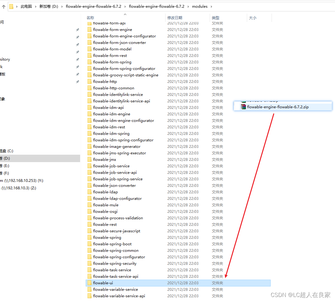The width and height of the screenshot is (335, 301).
Task: Click the archive icon of flowable-engine-flowable-6.7.2.zip
Action: 243,107
